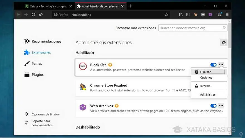Choose Administrar in the context menu
This screenshot has height=138, width=245.
[209, 95]
